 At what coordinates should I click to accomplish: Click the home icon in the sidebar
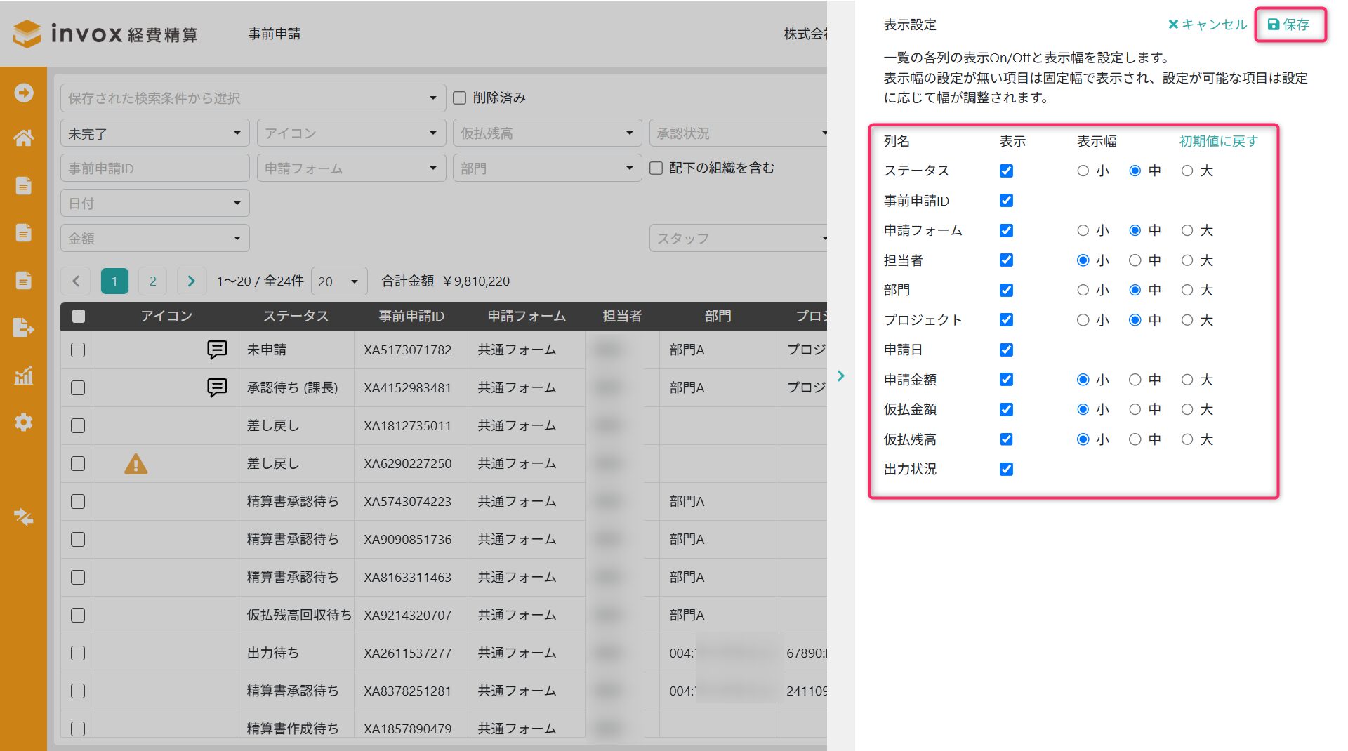(x=23, y=138)
